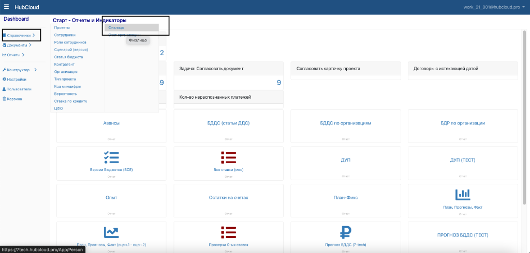Click the Dashboard heading link
Image resolution: width=530 pixels, height=253 pixels.
point(16,19)
